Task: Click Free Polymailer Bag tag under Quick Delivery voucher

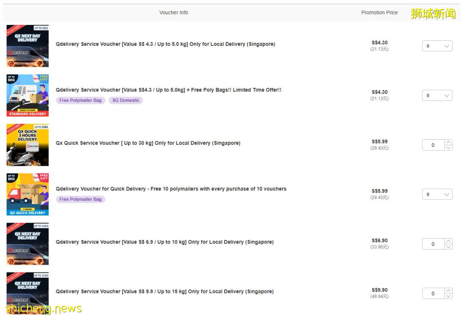Action: pyautogui.click(x=80, y=199)
